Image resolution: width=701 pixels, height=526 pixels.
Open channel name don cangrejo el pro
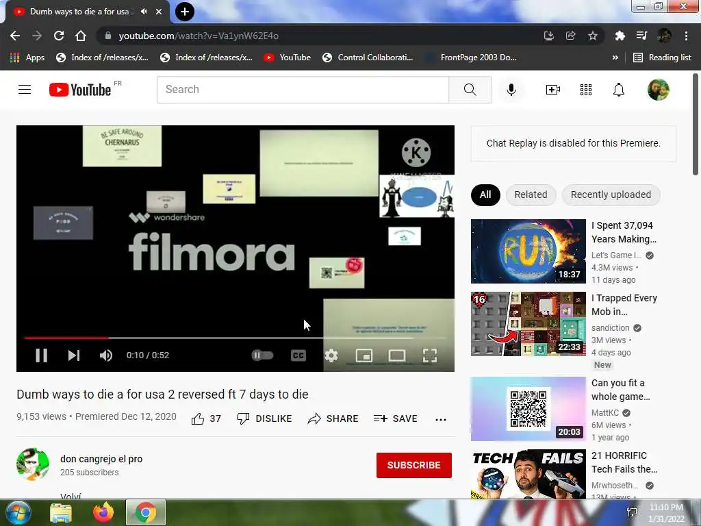pos(101,459)
